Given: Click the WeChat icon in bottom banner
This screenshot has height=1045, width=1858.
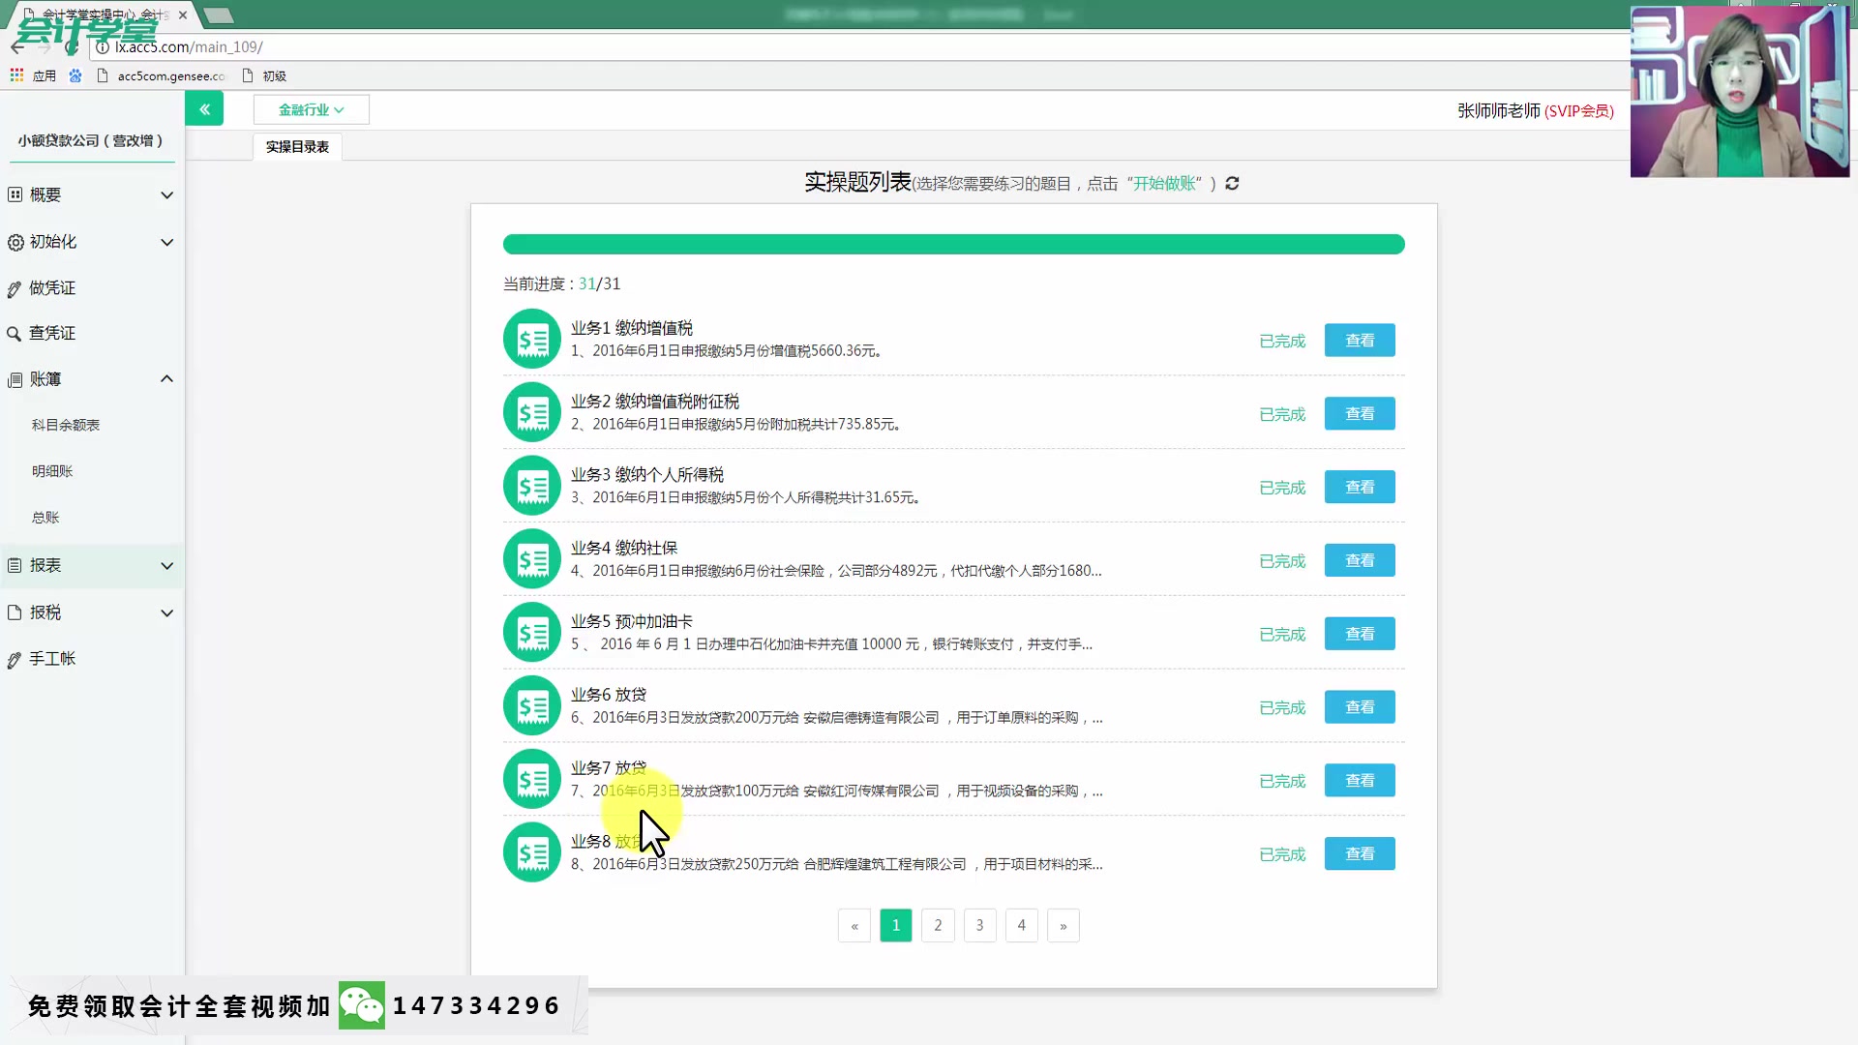Looking at the screenshot, I should click(361, 1005).
